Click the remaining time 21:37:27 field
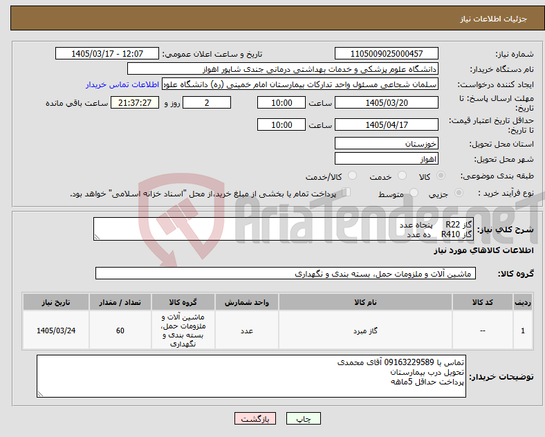Screen dimensions: 545x437 135,102
